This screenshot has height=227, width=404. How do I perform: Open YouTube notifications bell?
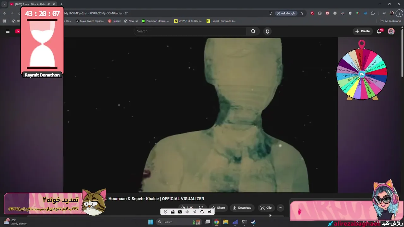pyautogui.click(x=379, y=31)
